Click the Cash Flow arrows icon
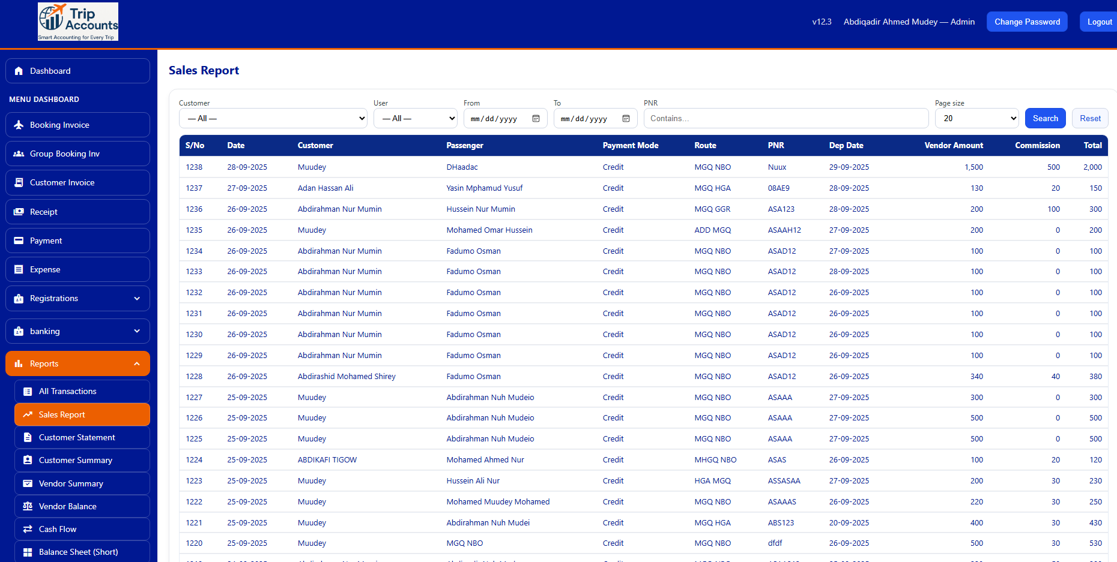The image size is (1117, 562). click(28, 529)
